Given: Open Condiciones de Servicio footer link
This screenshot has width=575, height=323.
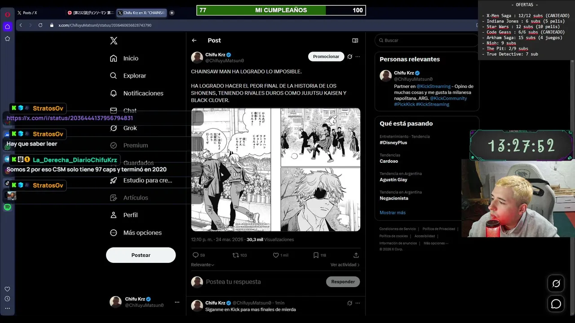Looking at the screenshot, I should [398, 229].
